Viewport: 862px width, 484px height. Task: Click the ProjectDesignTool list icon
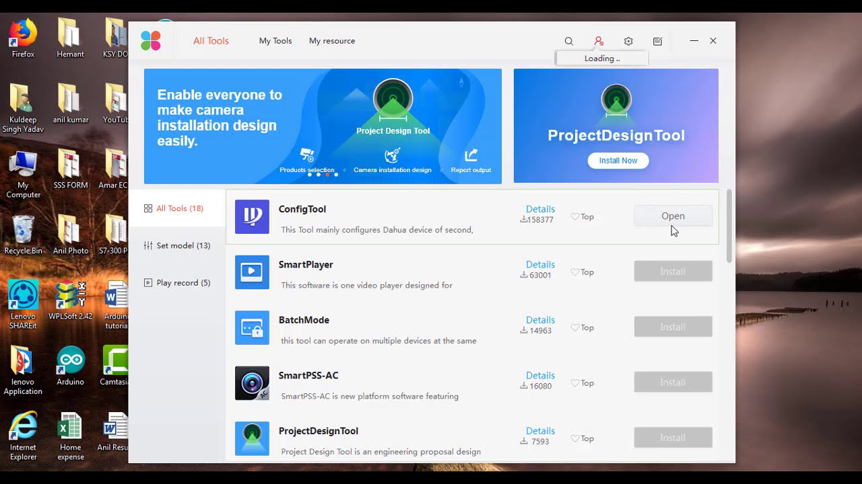tap(252, 438)
